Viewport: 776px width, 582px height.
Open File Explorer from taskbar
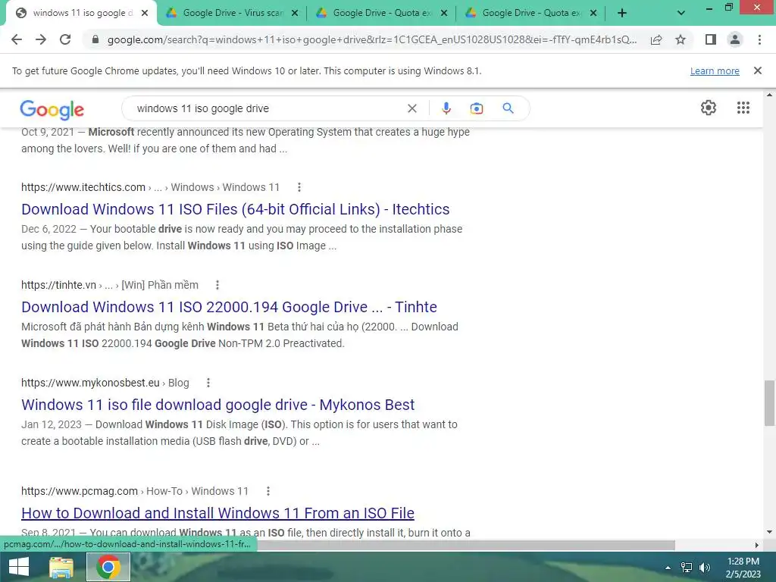point(61,567)
